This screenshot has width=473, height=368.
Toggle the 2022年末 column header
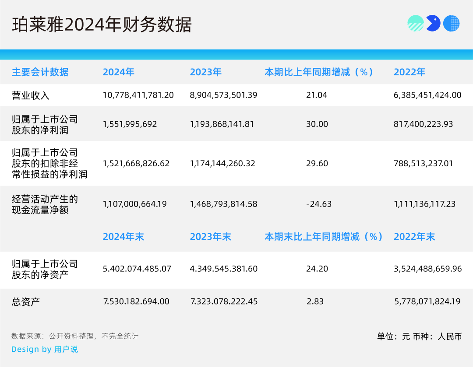(414, 237)
